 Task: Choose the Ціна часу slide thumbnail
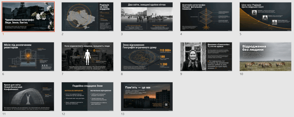(x=266, y=17)
